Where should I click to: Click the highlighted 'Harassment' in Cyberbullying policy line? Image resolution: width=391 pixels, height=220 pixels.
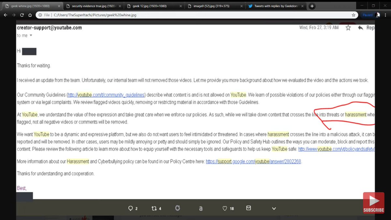(x=78, y=161)
